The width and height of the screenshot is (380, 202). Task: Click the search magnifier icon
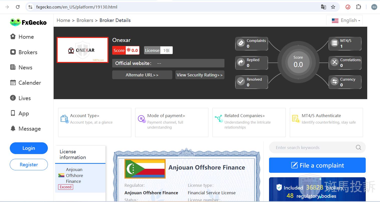click(358, 148)
